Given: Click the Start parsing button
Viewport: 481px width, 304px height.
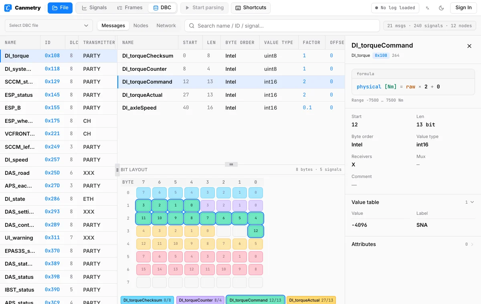Looking at the screenshot, I should [x=204, y=8].
